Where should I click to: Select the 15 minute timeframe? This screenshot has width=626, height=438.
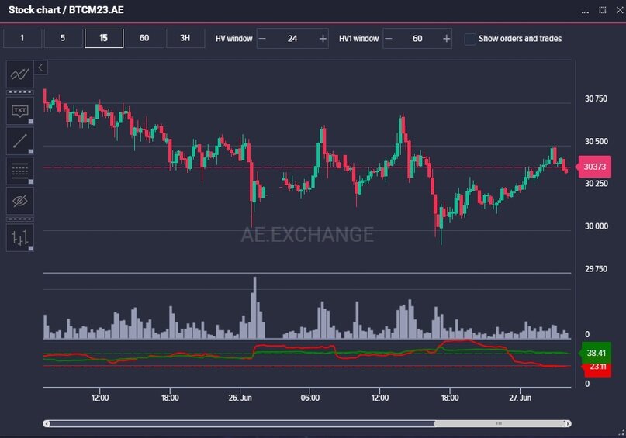pyautogui.click(x=104, y=38)
